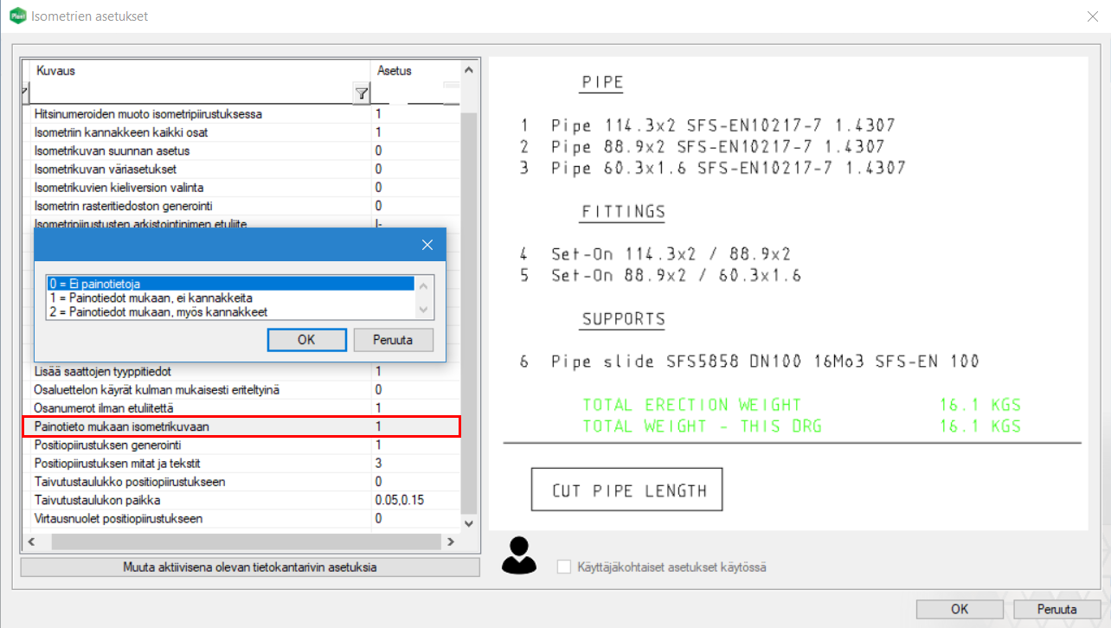Click the Plant app icon in title bar

pyautogui.click(x=16, y=16)
